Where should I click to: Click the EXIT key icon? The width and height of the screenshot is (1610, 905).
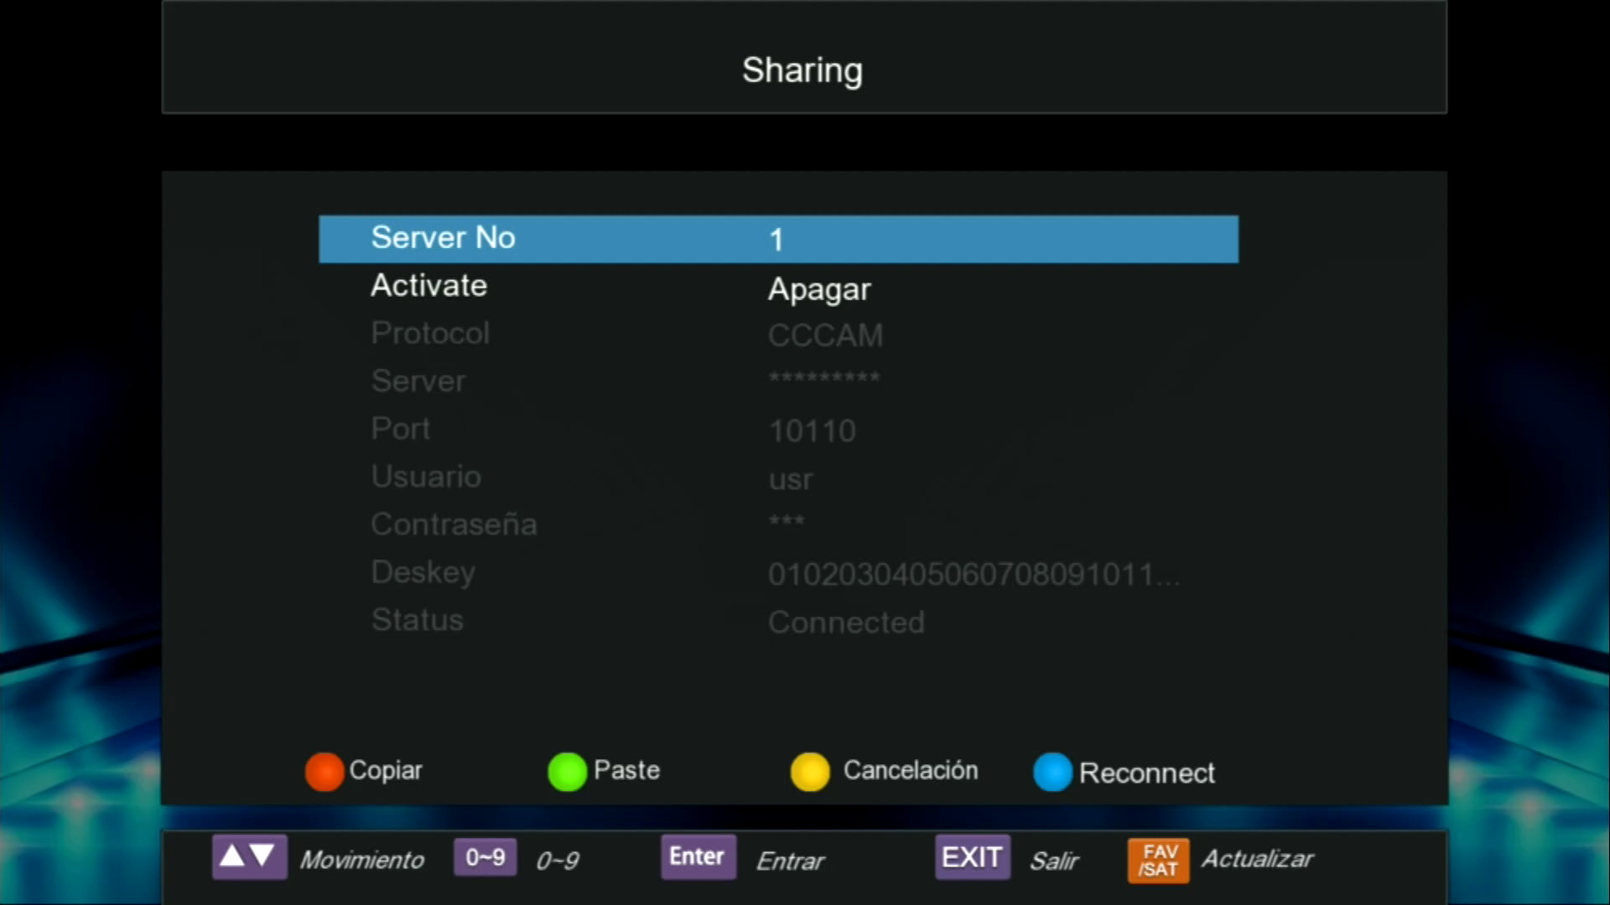972,857
